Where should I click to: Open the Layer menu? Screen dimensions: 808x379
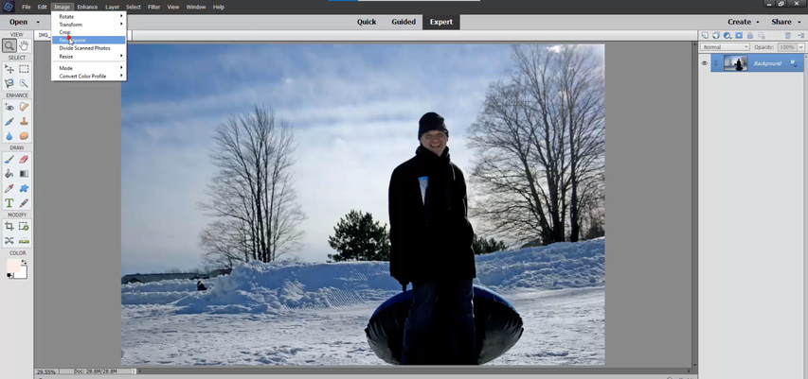[x=113, y=8]
